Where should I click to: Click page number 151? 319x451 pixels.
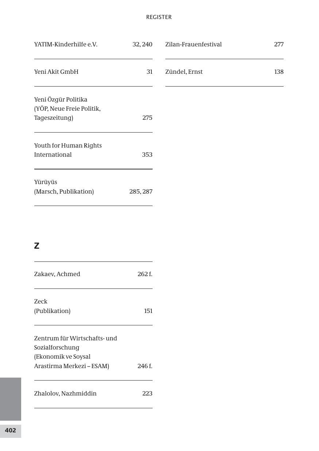[x=148, y=311]
